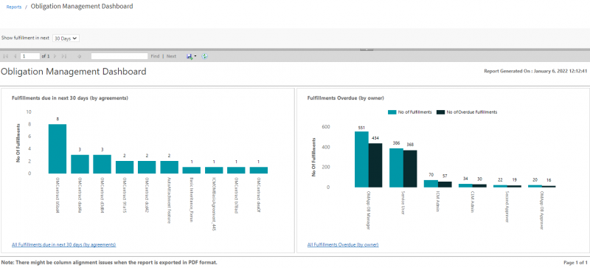
Task: Open the export format dropdown arrow
Action: tap(195, 57)
